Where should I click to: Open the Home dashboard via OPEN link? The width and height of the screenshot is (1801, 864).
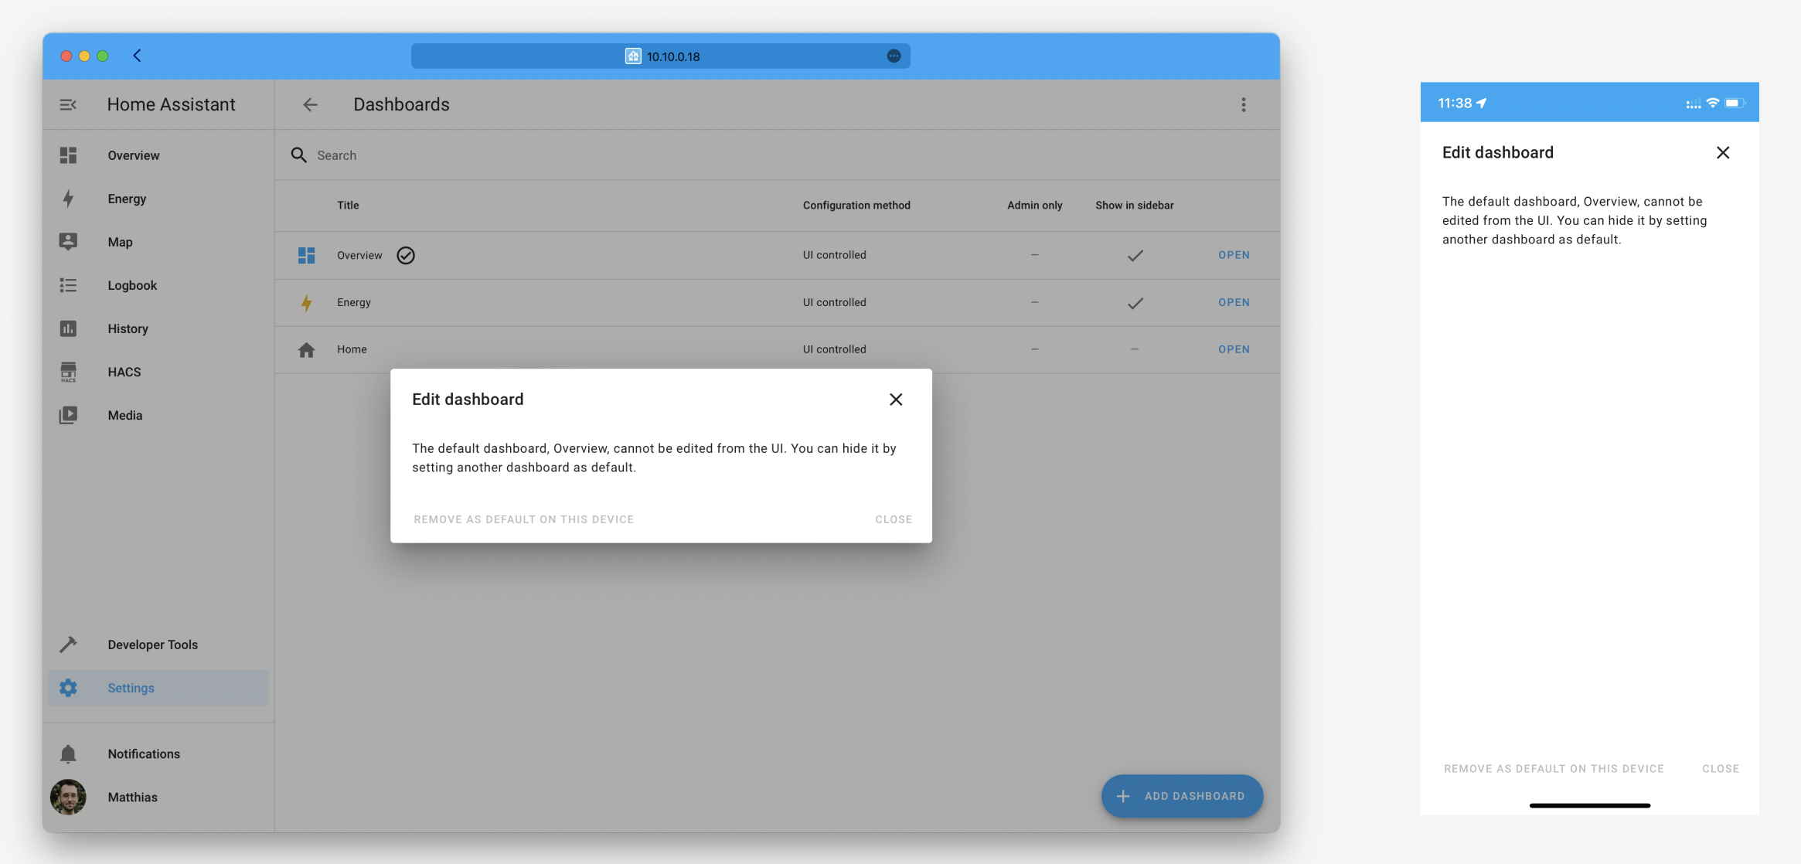point(1234,349)
